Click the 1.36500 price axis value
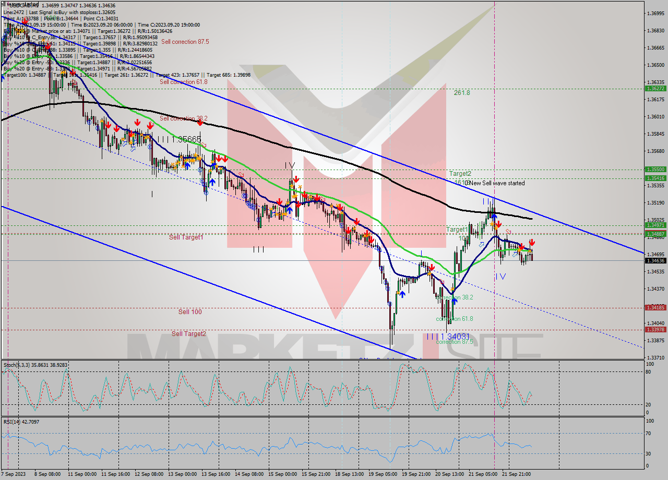This screenshot has width=668, height=480. coord(655,65)
